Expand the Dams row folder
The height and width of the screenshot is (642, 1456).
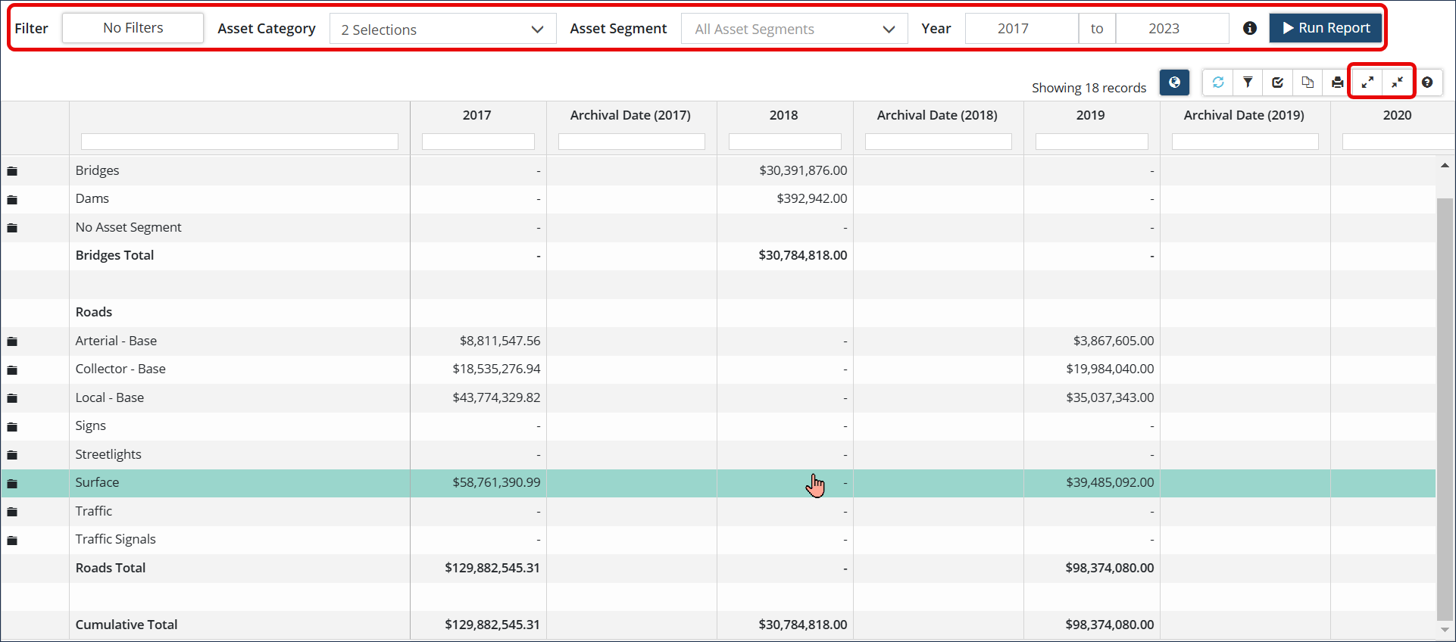[x=12, y=200]
